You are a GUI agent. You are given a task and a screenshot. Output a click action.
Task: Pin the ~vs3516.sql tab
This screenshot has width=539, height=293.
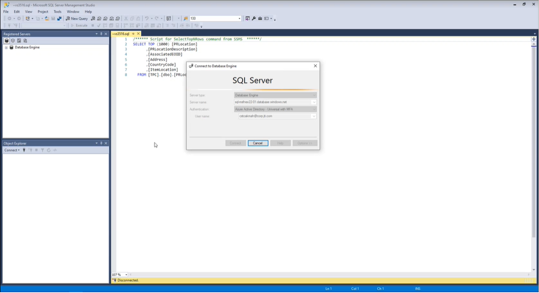coord(133,34)
